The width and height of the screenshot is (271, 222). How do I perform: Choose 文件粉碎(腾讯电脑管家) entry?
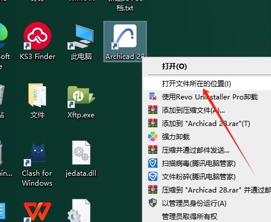pos(207,176)
